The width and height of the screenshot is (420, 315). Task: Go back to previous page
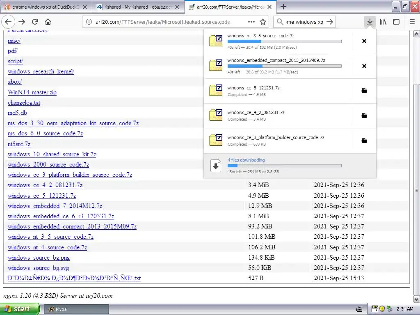pyautogui.click(x=8, y=22)
